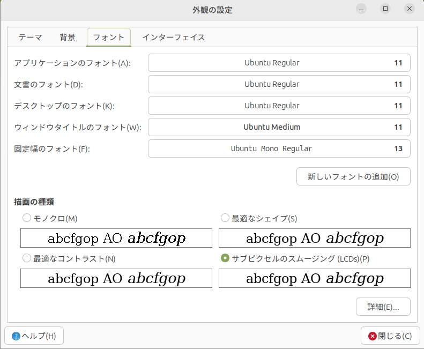Open the 詳細(E)... rendering details
This screenshot has height=349, width=424.
pyautogui.click(x=383, y=307)
